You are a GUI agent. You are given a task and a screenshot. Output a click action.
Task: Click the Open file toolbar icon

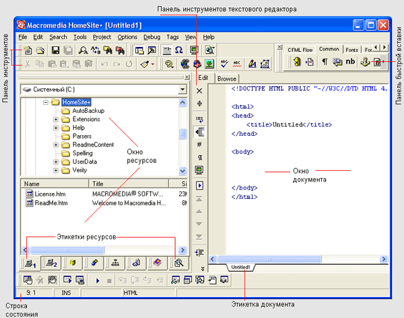[x=40, y=50]
